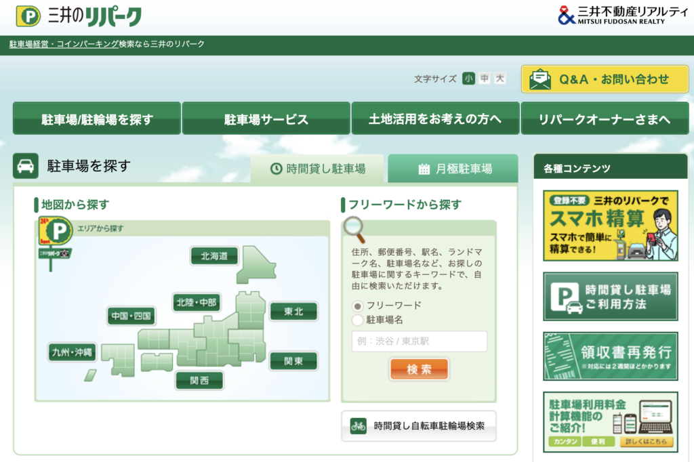Switch to 時間貸し駐車場 tab

(x=317, y=169)
